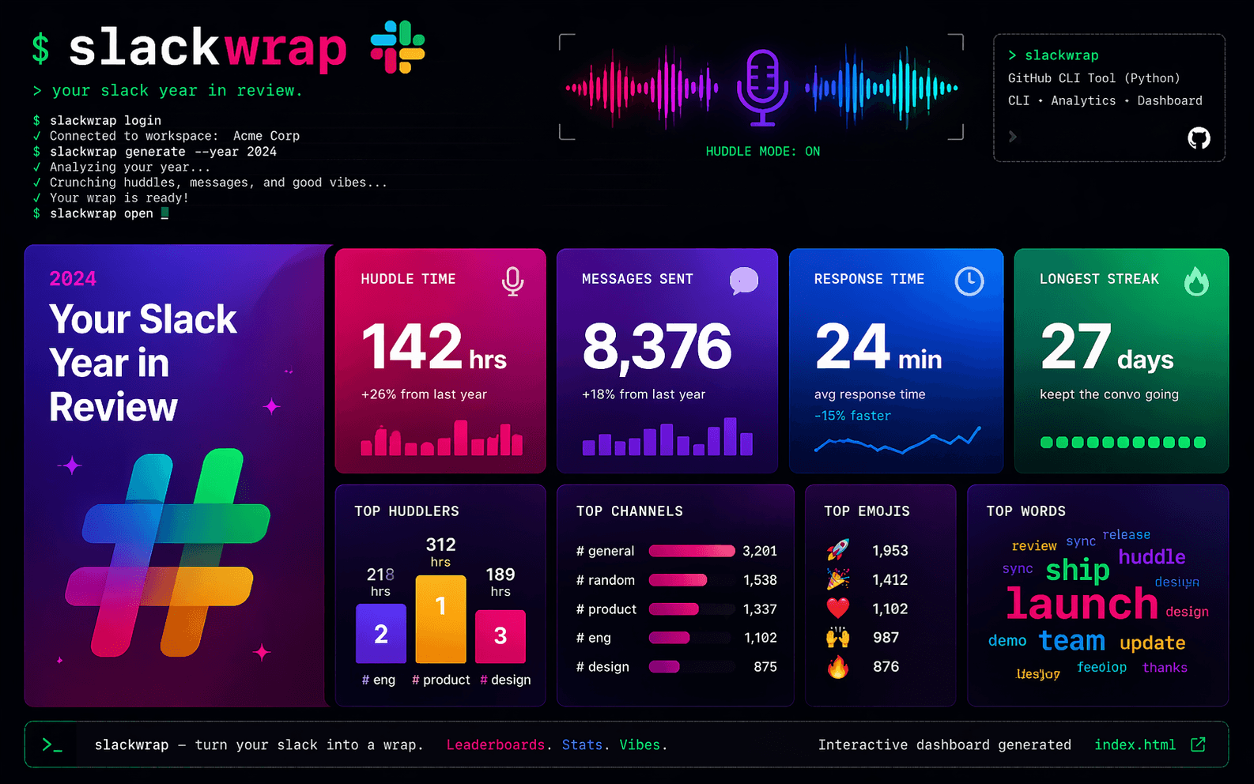Click the word 'review' in word cloud
This screenshot has width=1254, height=784.
(1034, 546)
